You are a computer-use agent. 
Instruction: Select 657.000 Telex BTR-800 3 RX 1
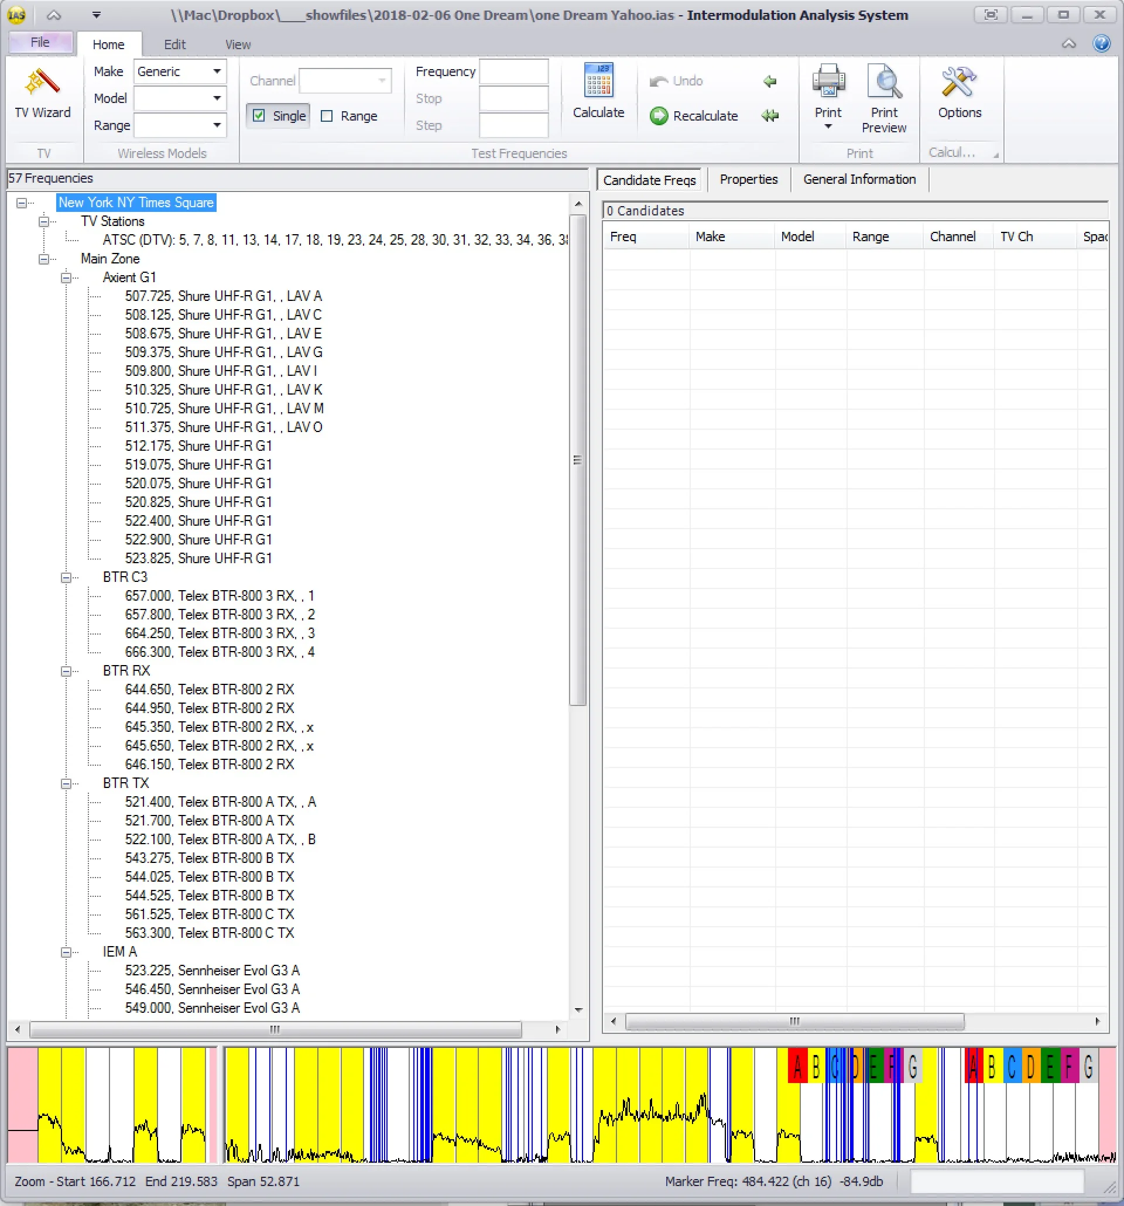tap(220, 596)
